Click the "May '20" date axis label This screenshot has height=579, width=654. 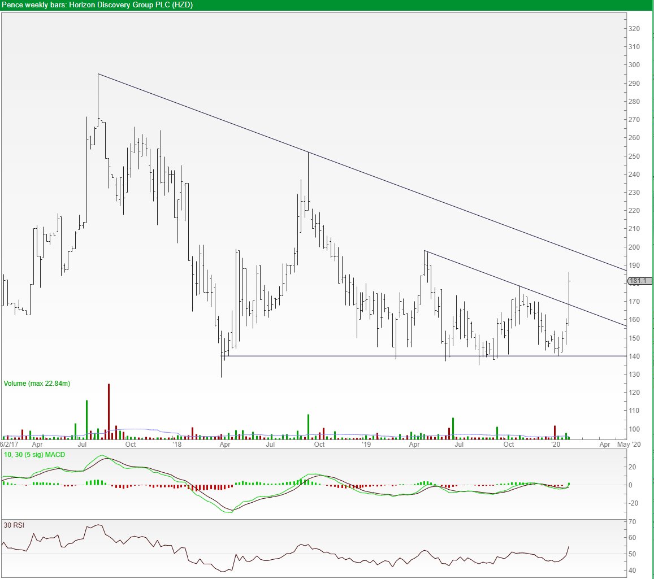point(629,445)
